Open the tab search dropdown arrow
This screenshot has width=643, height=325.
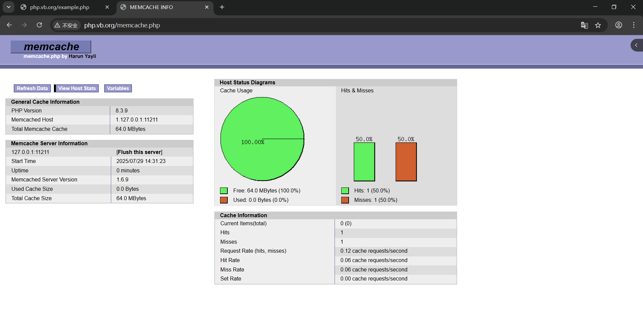pyautogui.click(x=8, y=7)
